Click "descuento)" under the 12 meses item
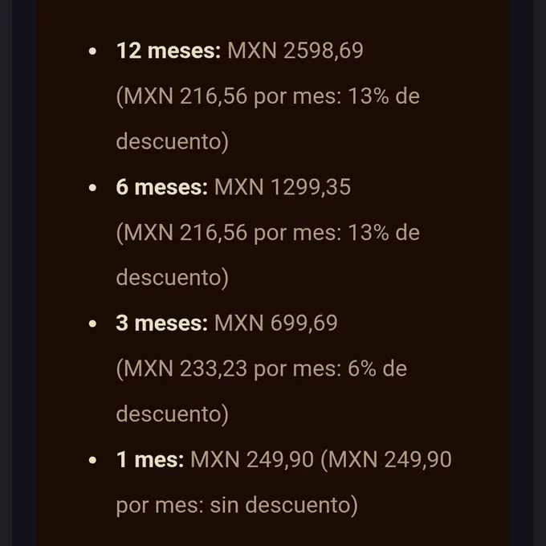This screenshot has height=546, width=546. 173,141
